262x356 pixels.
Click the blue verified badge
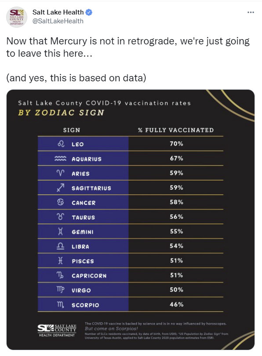pyautogui.click(x=89, y=12)
